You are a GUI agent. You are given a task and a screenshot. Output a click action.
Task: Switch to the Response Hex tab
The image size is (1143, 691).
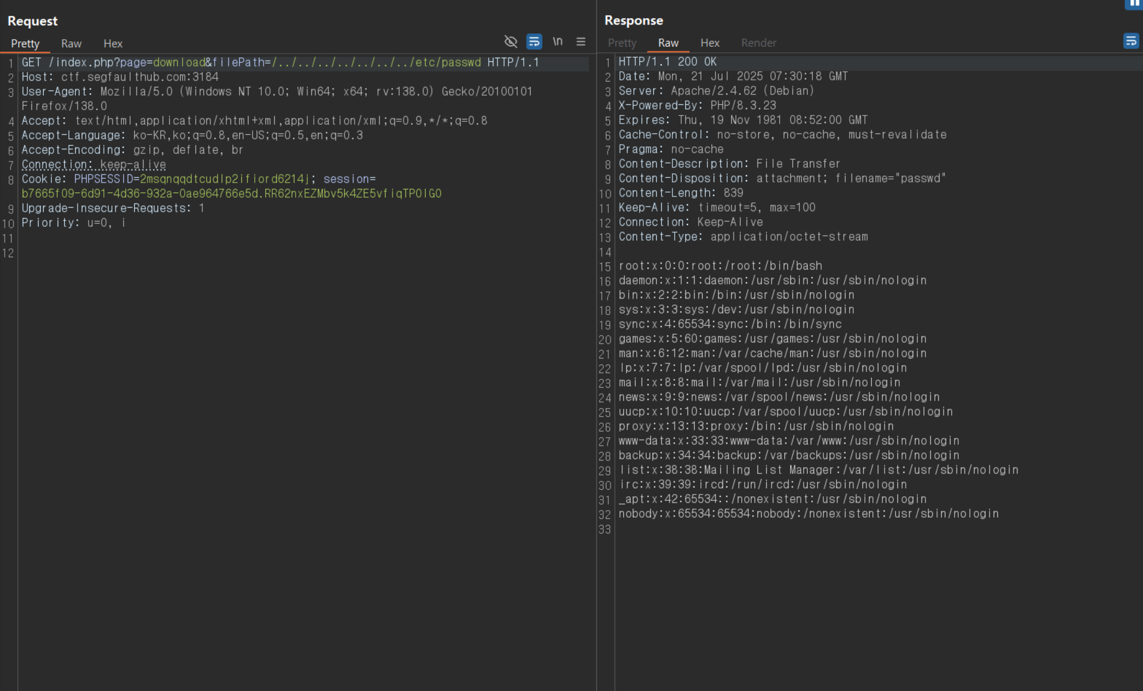[x=710, y=43]
